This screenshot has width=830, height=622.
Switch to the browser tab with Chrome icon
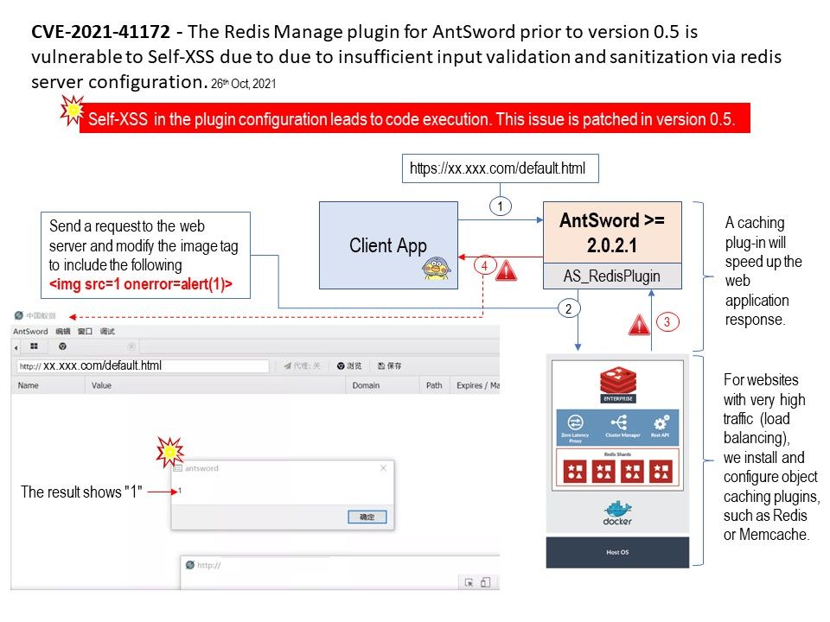62,346
